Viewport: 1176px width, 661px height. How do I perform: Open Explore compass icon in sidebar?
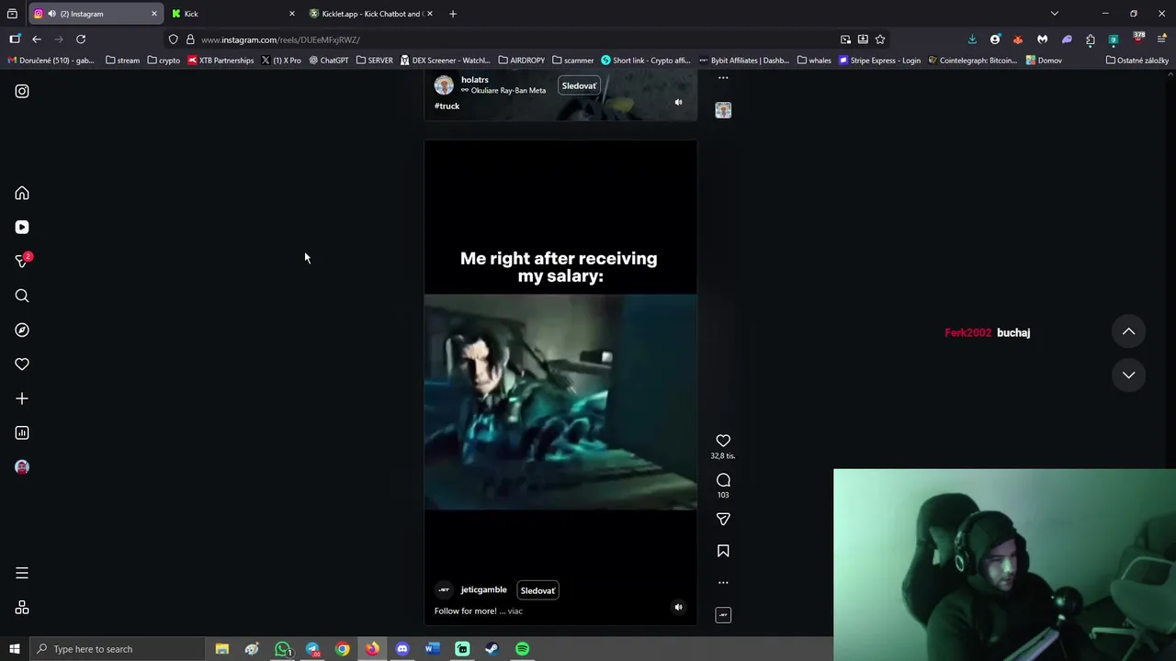pyautogui.click(x=22, y=330)
